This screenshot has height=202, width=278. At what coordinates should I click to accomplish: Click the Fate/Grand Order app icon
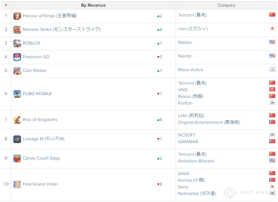tap(17, 184)
